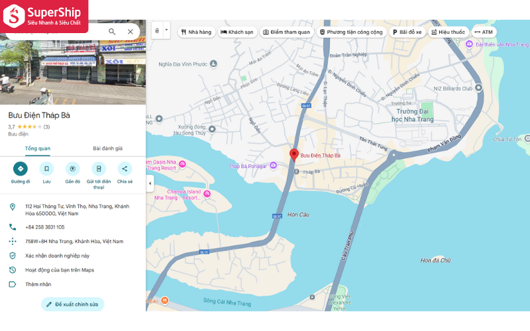
Task: Click the orange restaurant marker near Bao
Action: [x=164, y=301]
